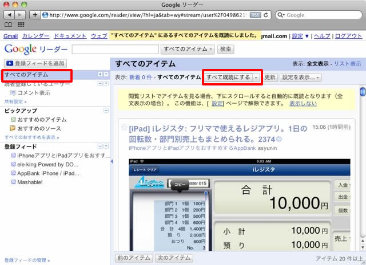
Task: Reload the page using the refresh icon
Action: (x=266, y=15)
